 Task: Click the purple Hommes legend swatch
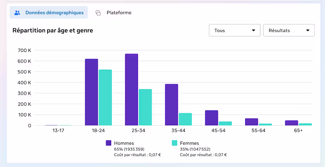(x=109, y=143)
